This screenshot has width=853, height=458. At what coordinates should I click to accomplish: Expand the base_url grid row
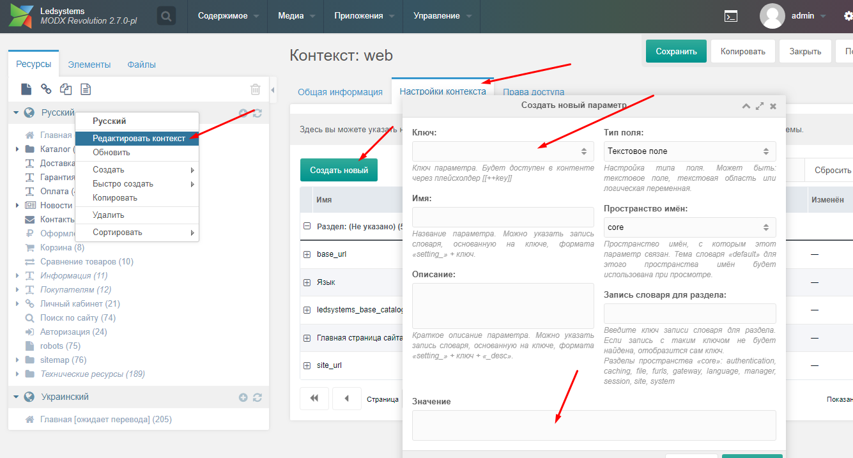307,254
